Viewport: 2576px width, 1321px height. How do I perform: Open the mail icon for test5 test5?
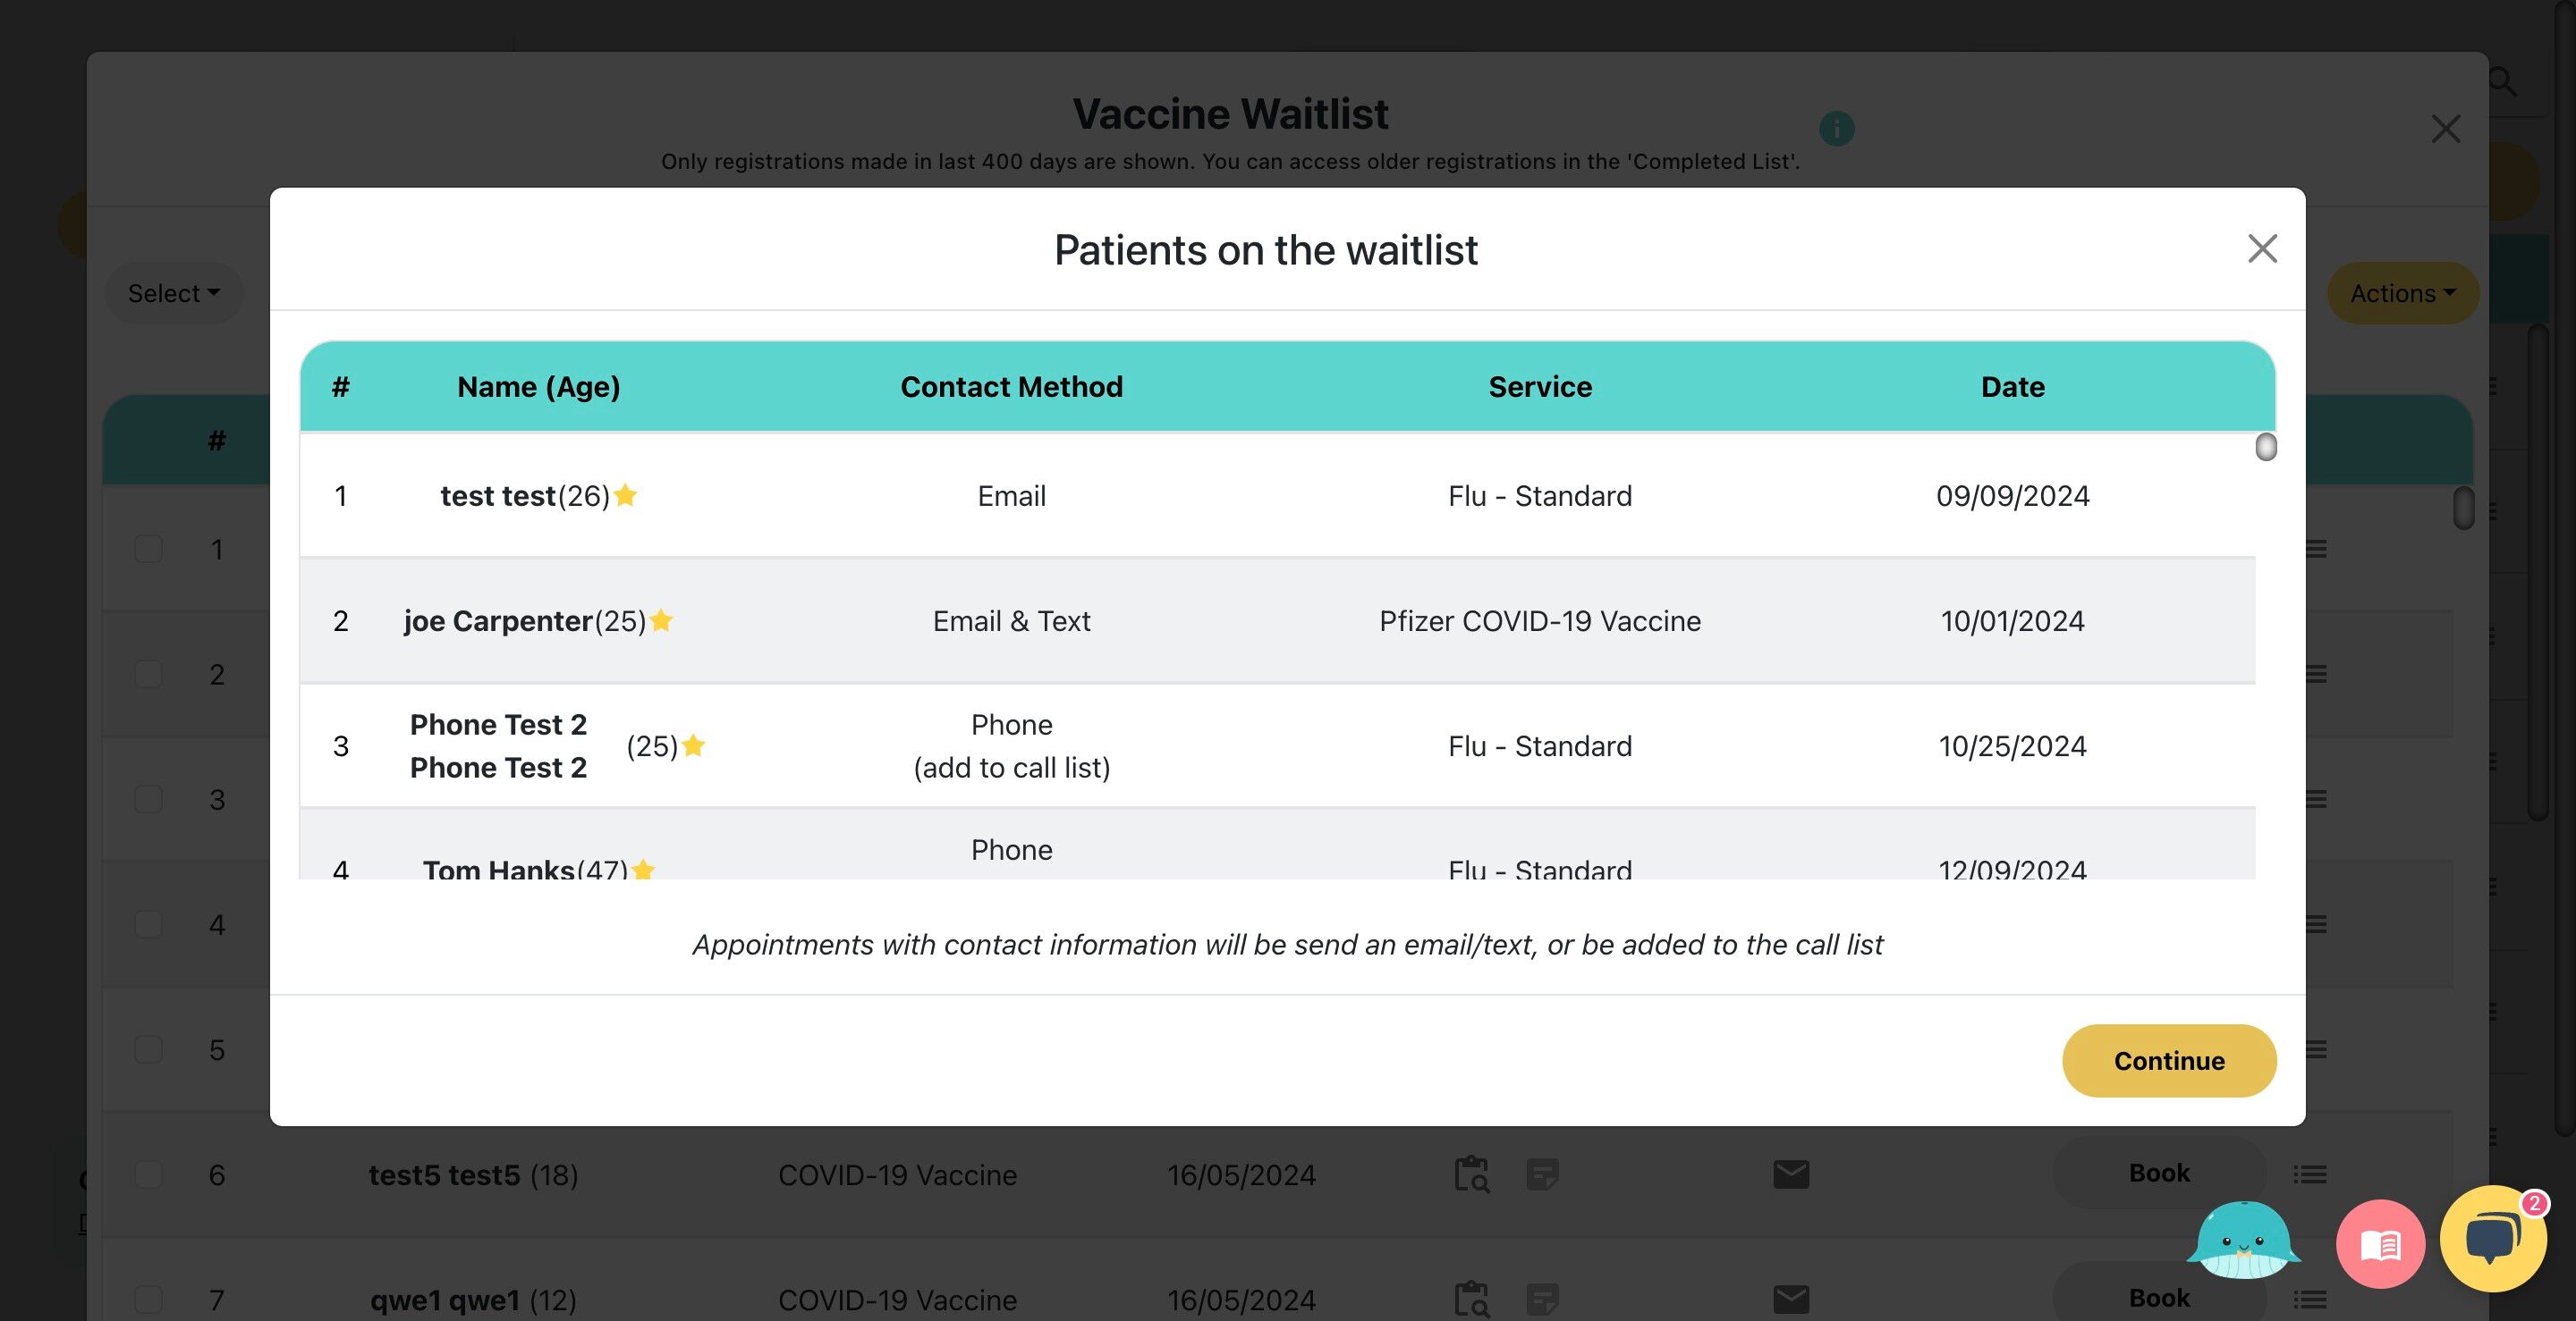click(1791, 1174)
